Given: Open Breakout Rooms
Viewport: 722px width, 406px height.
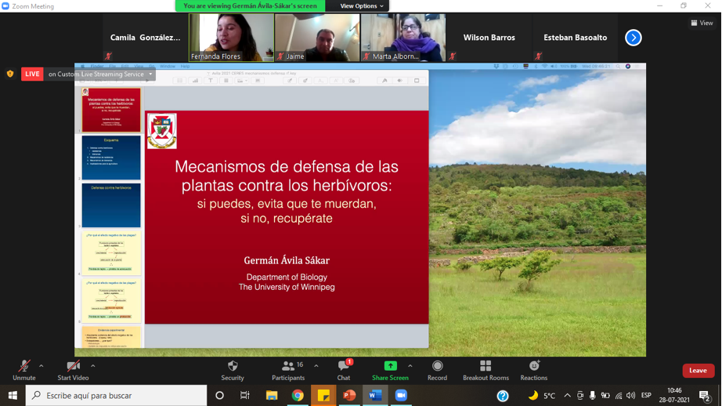Looking at the screenshot, I should [486, 371].
